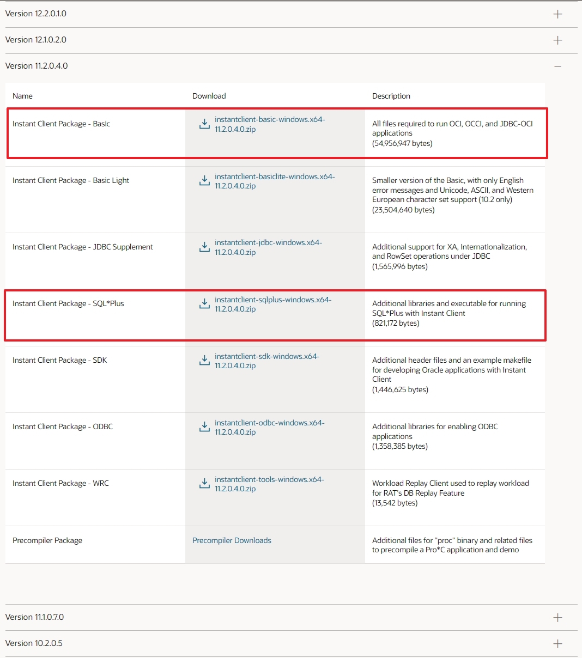
Task: Expand the Version 10.2.0.5 section
Action: [557, 643]
